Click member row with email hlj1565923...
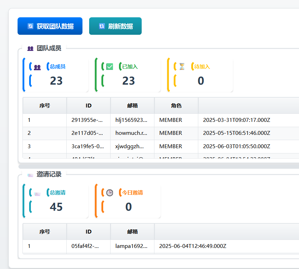299x269 pixels. pyautogui.click(x=161, y=120)
